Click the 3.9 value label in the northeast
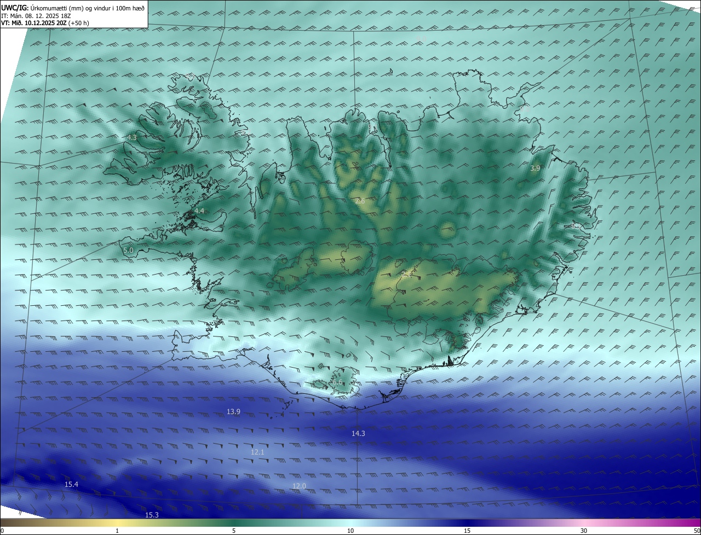The height and width of the screenshot is (535, 701). (x=536, y=168)
